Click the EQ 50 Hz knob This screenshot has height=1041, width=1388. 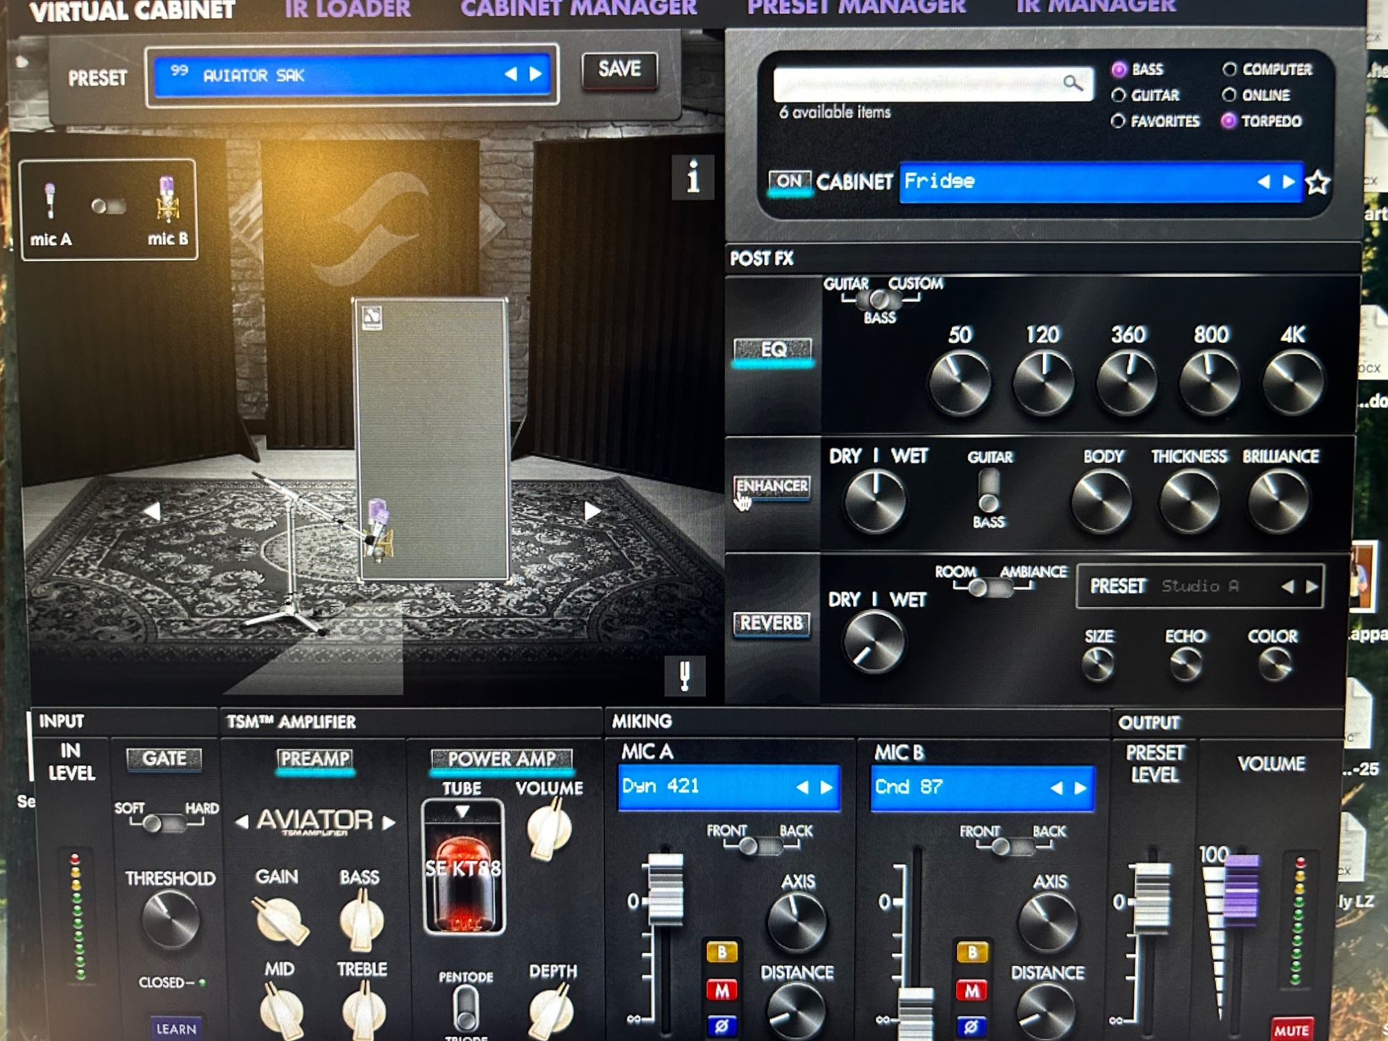pyautogui.click(x=960, y=384)
